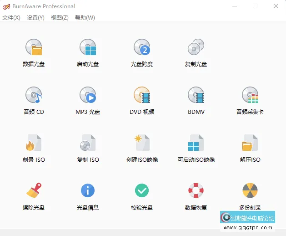Open the 创建ISO映像 make ISO icon
Viewport: 286px width, 236px height.
click(x=142, y=143)
